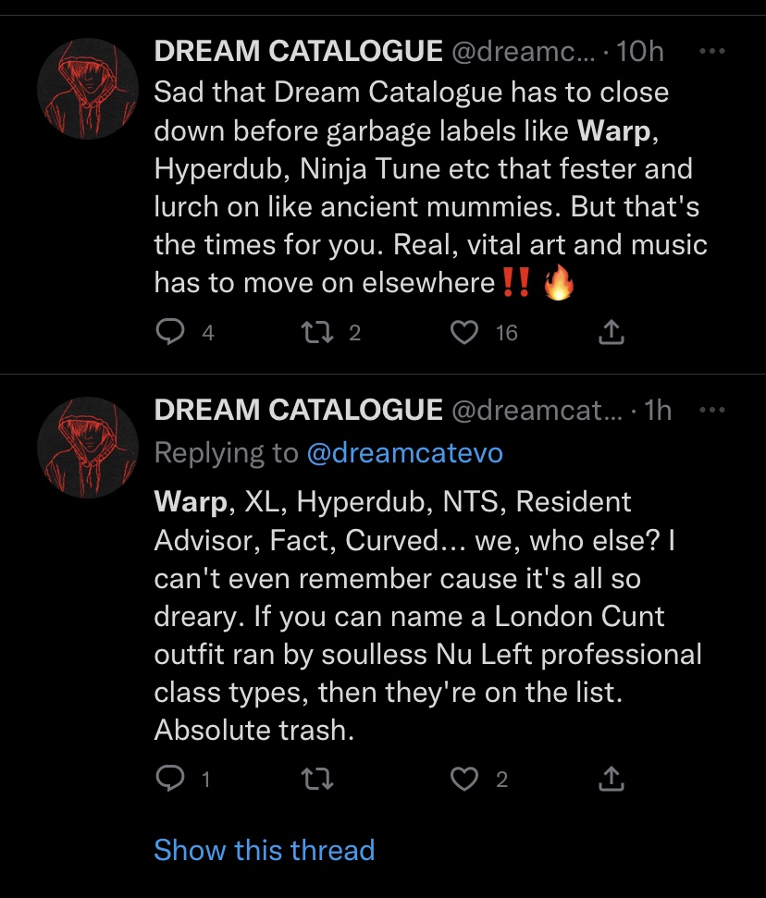Viewport: 766px width, 898px height.
Task: Like the second tweet with 2 likes
Action: point(463,780)
